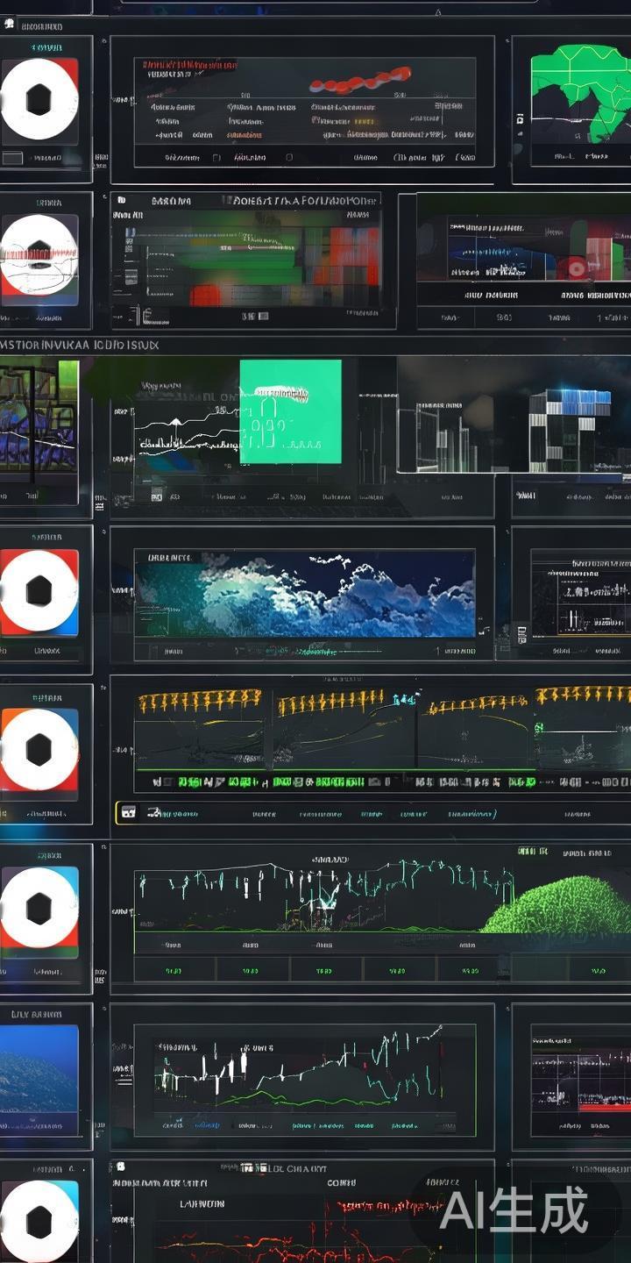Click the hexagon donut icon beside the green mound chart
The image size is (631, 1263).
pyautogui.click(x=39, y=910)
